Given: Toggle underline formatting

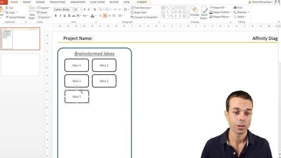Looking at the screenshot, I should pyautogui.click(x=65, y=16).
